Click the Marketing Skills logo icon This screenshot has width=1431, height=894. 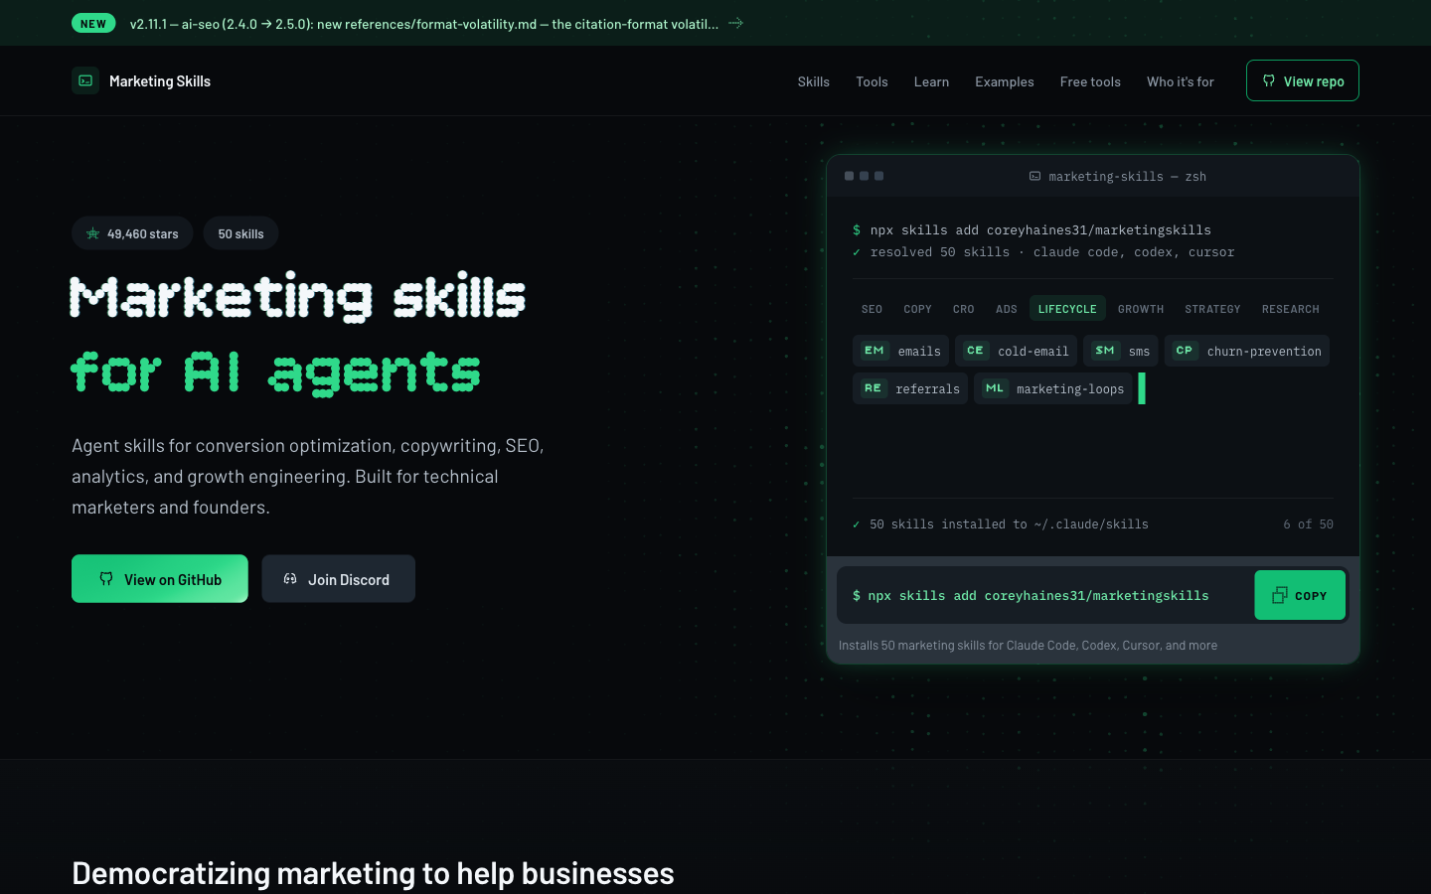click(85, 80)
